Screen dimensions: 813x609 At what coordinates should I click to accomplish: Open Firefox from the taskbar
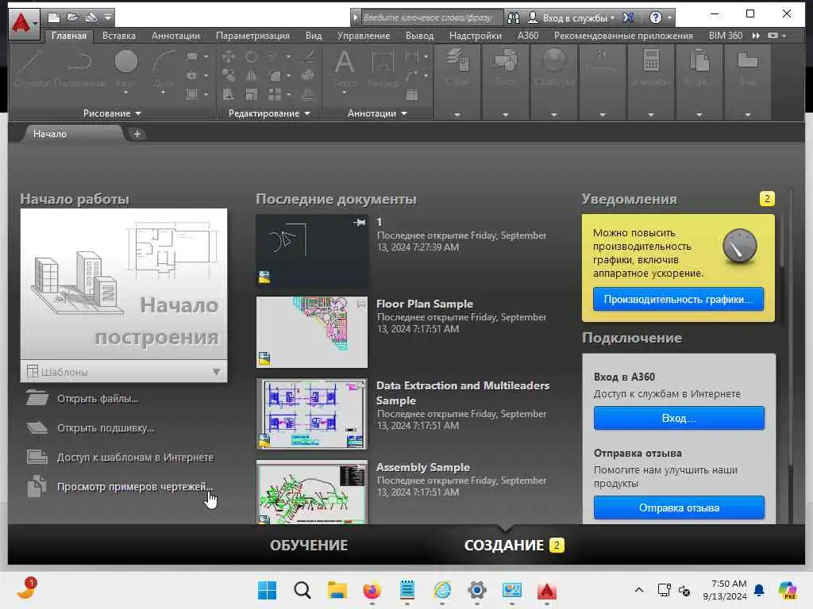pyautogui.click(x=372, y=590)
